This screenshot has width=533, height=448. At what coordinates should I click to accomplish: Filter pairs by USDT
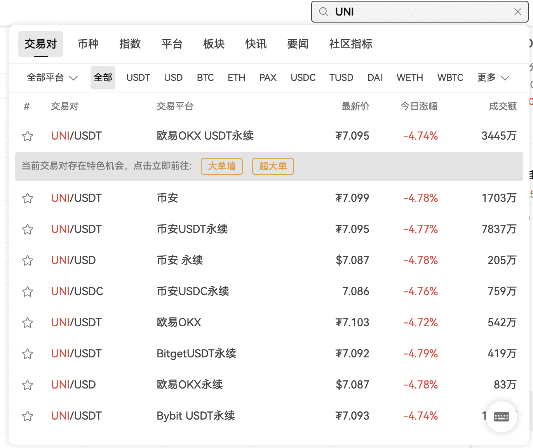click(138, 78)
